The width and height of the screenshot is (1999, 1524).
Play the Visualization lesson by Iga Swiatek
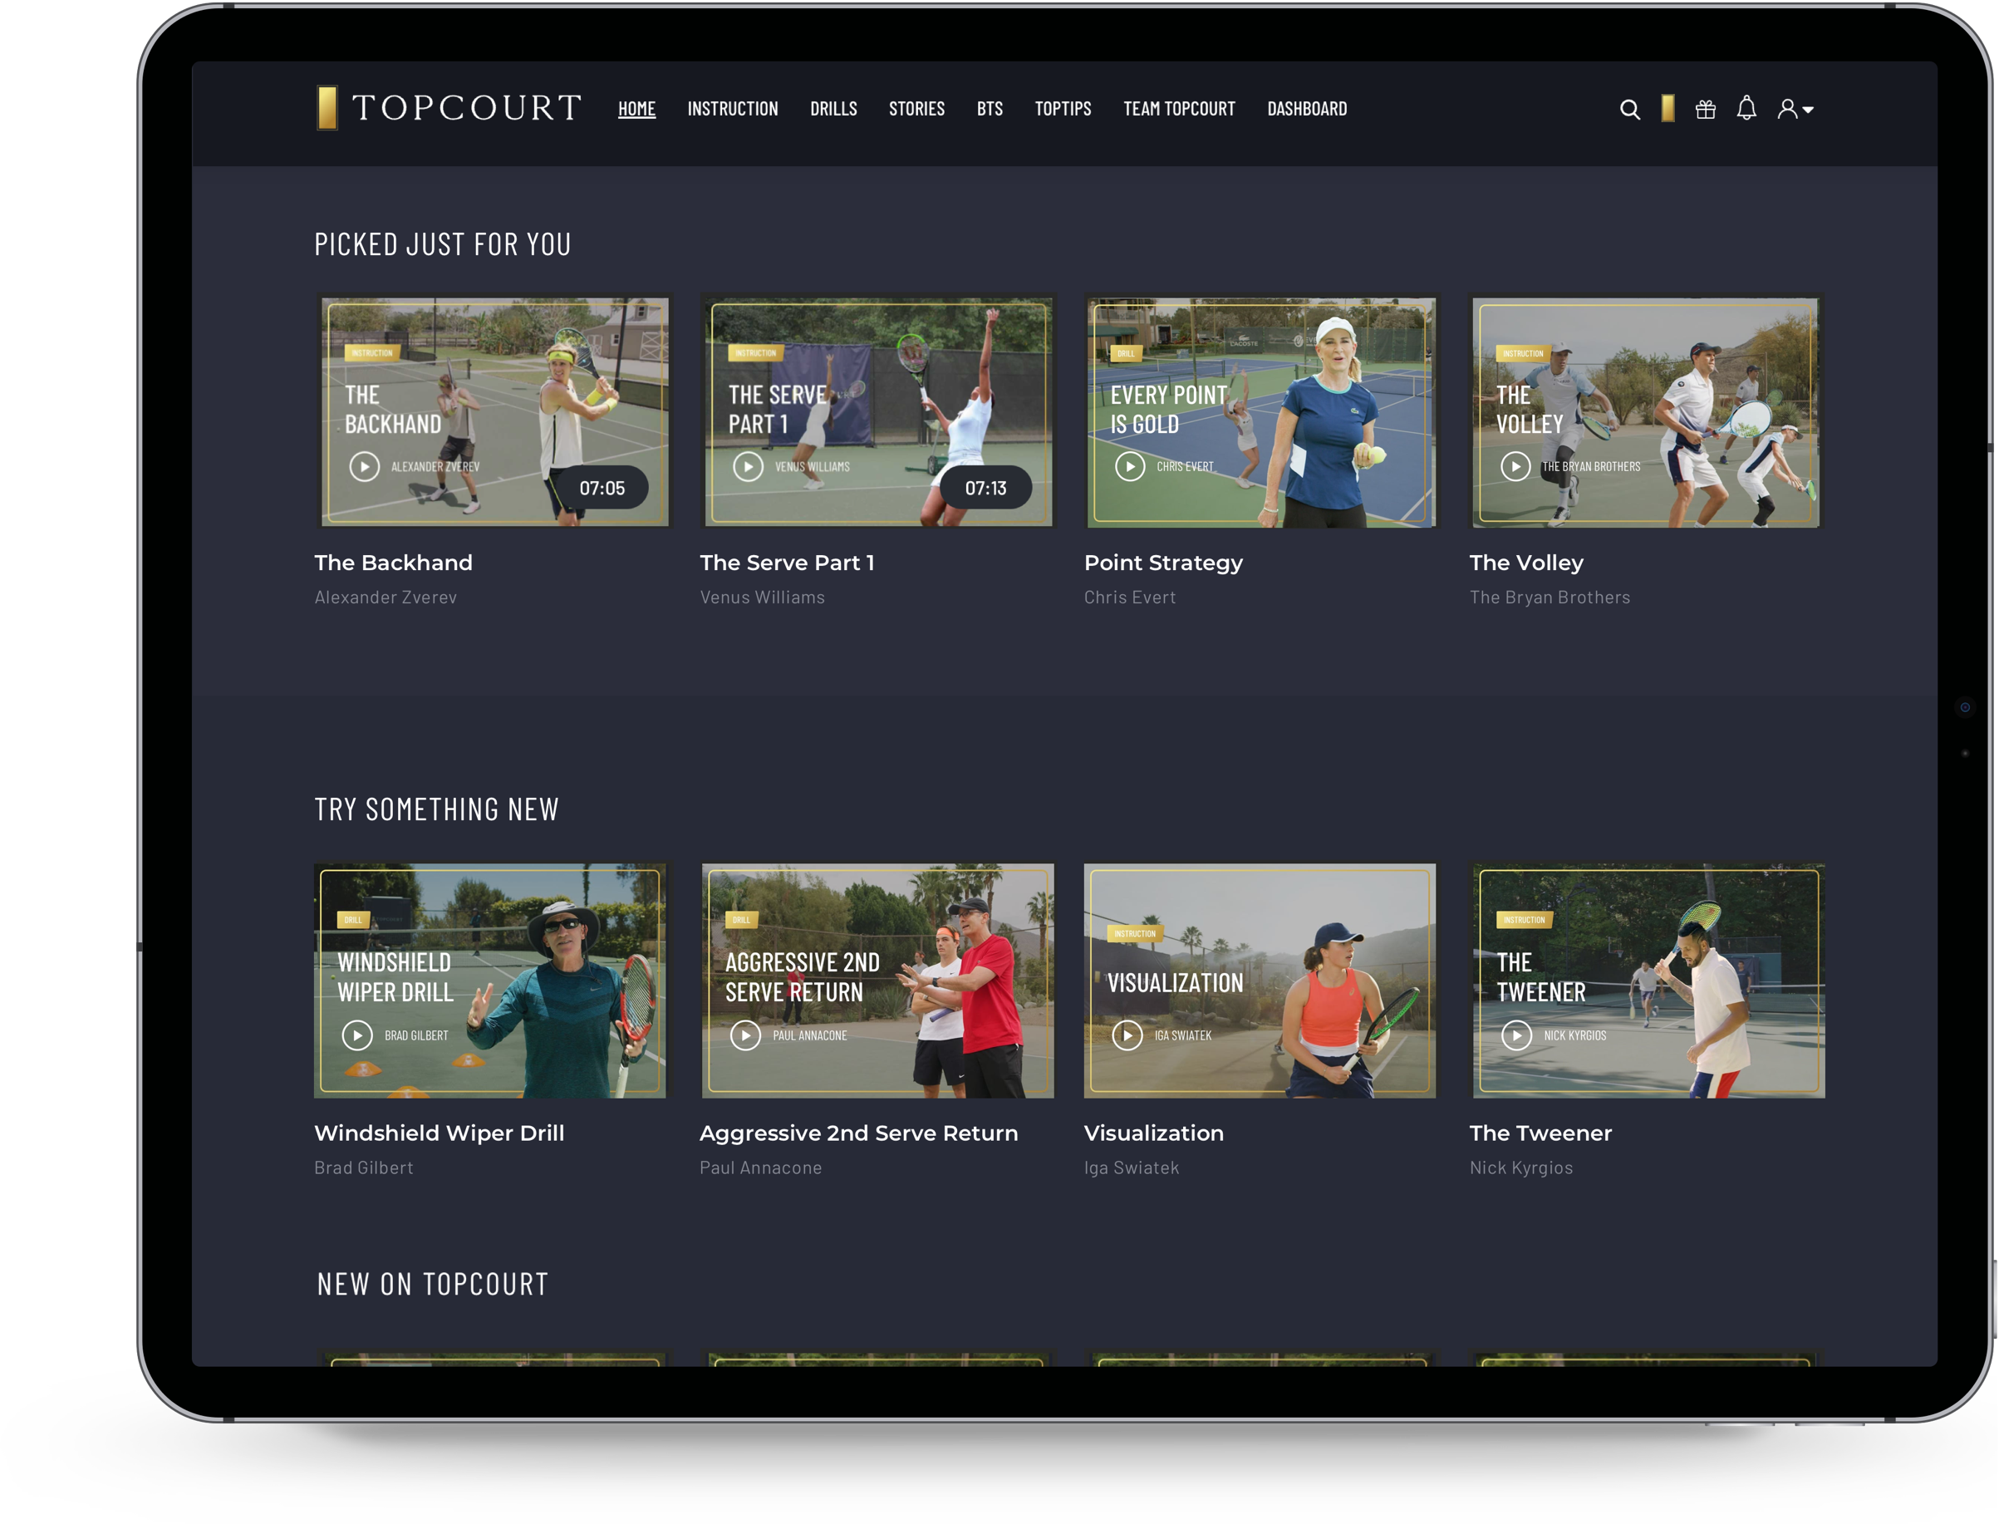pos(1260,981)
